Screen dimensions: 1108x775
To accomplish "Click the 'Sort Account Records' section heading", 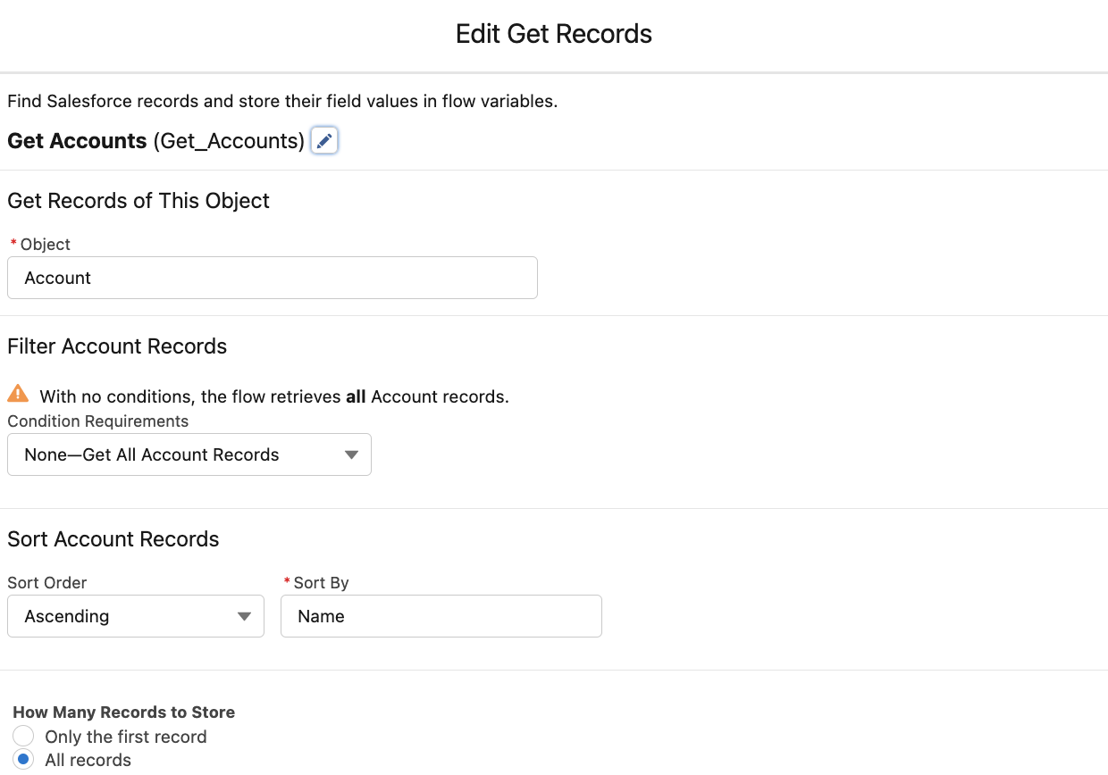I will click(x=113, y=539).
